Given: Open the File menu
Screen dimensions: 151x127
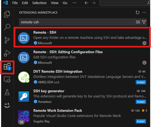Looking at the screenshot, I should (x=15, y=3).
